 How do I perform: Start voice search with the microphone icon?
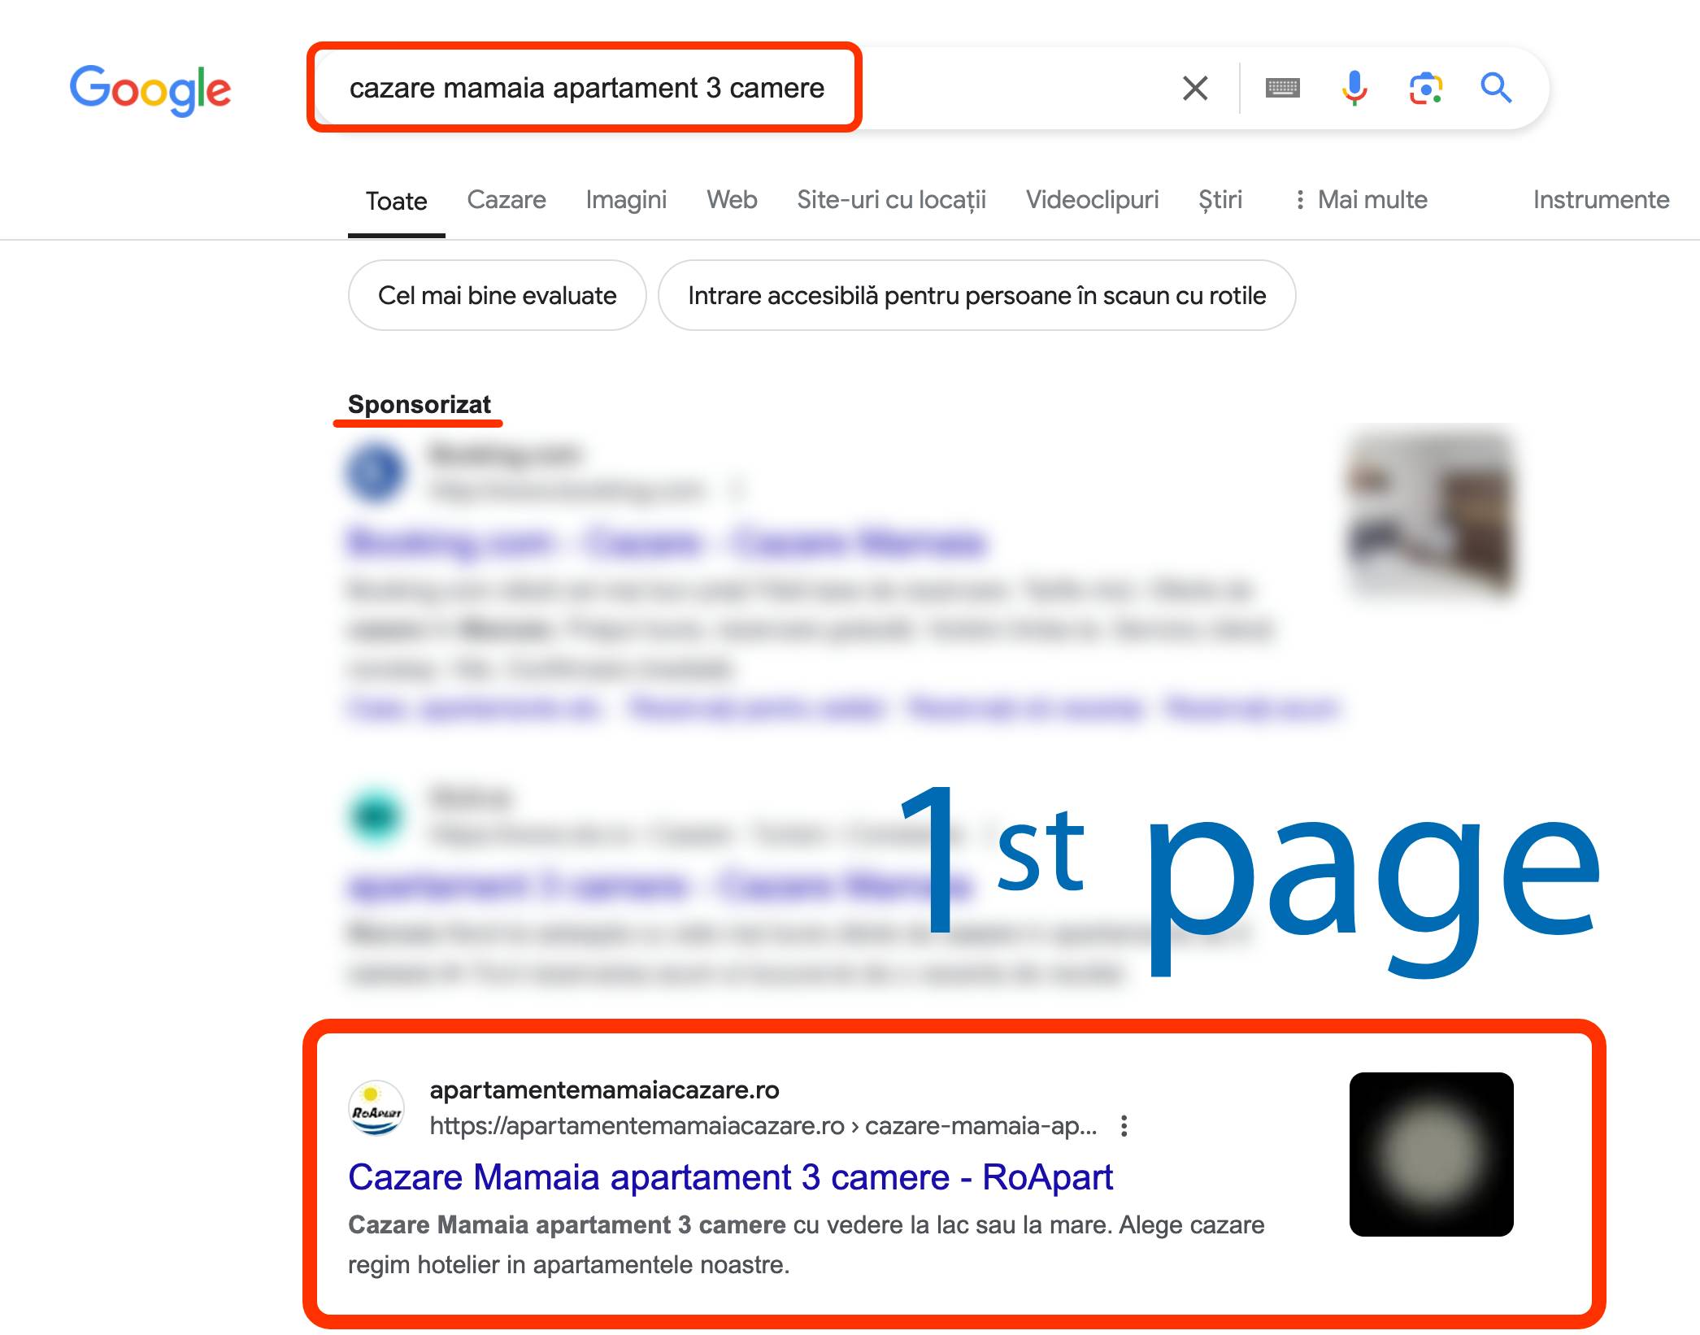(1354, 88)
